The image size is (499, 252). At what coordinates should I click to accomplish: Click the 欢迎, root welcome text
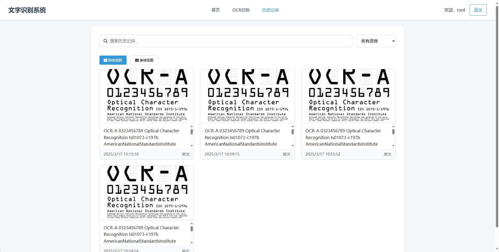(455, 10)
